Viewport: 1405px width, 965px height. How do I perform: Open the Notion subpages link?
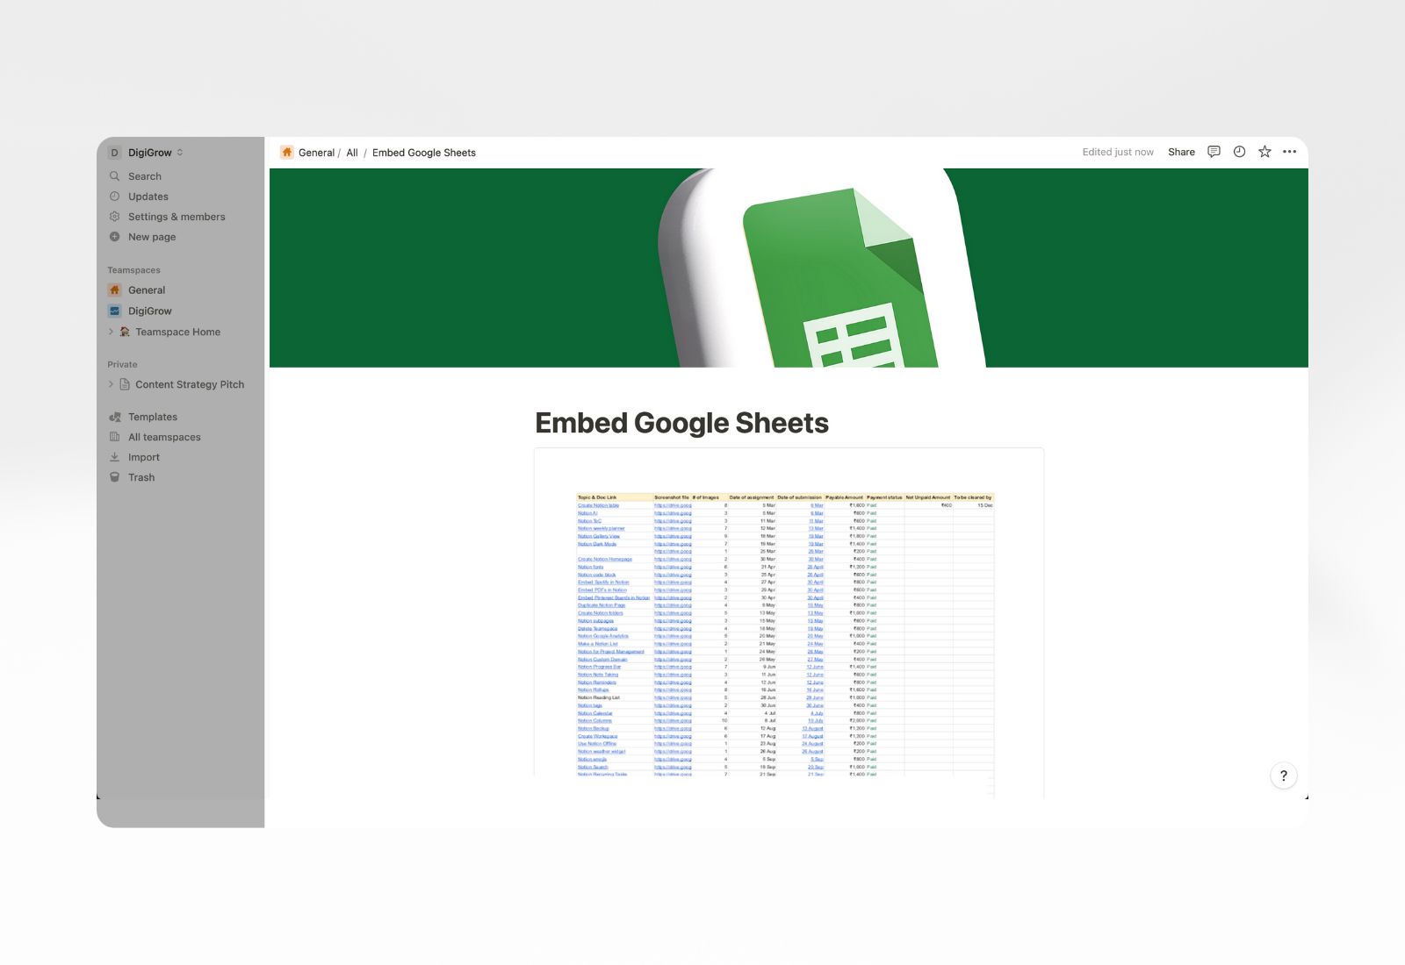point(595,621)
